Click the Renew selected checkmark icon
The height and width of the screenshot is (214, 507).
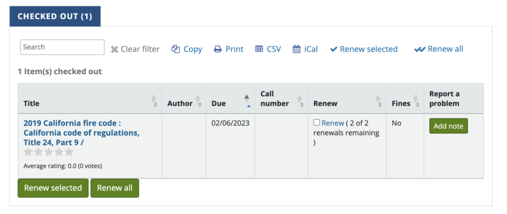tap(334, 50)
